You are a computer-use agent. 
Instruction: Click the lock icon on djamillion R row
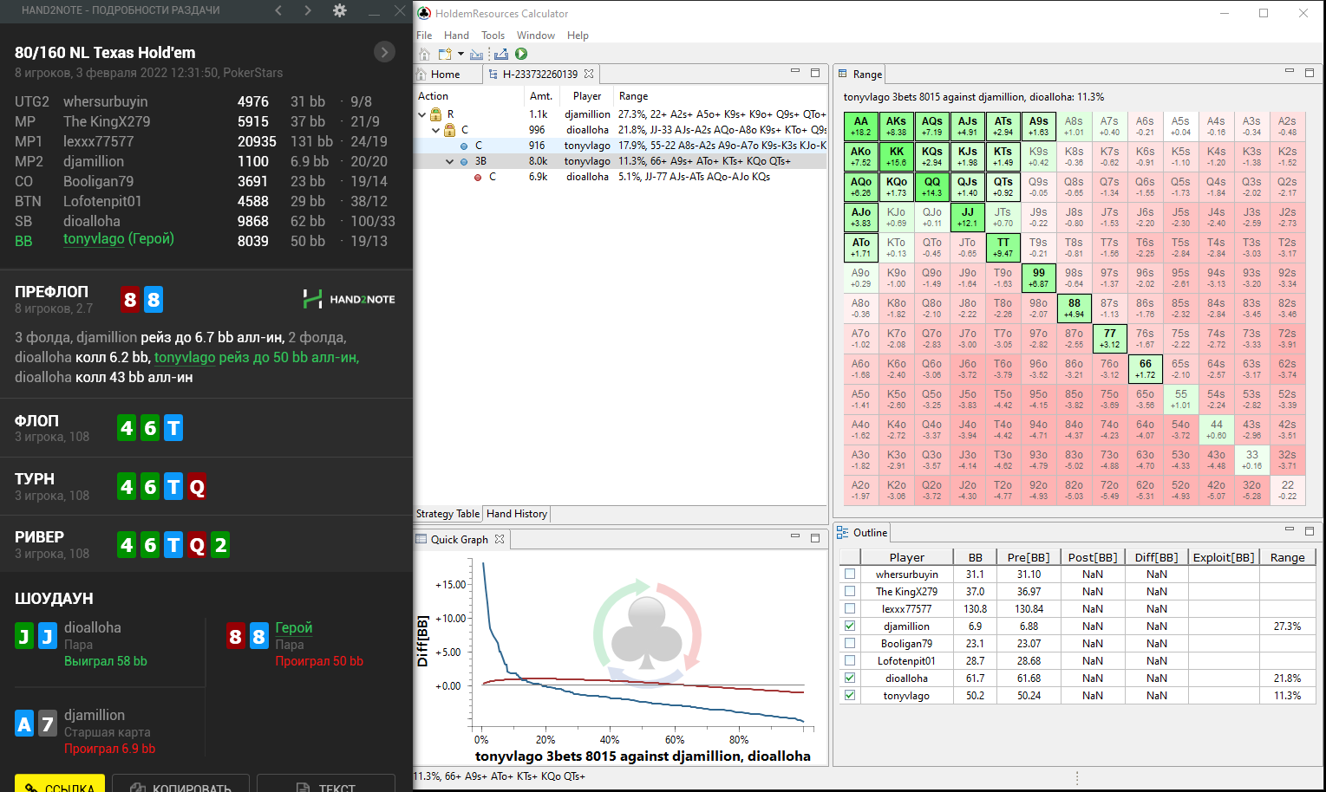[436, 114]
